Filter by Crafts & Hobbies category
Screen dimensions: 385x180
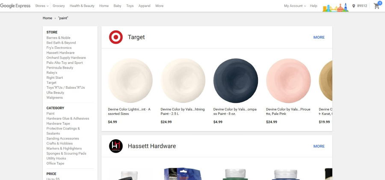pos(59,144)
